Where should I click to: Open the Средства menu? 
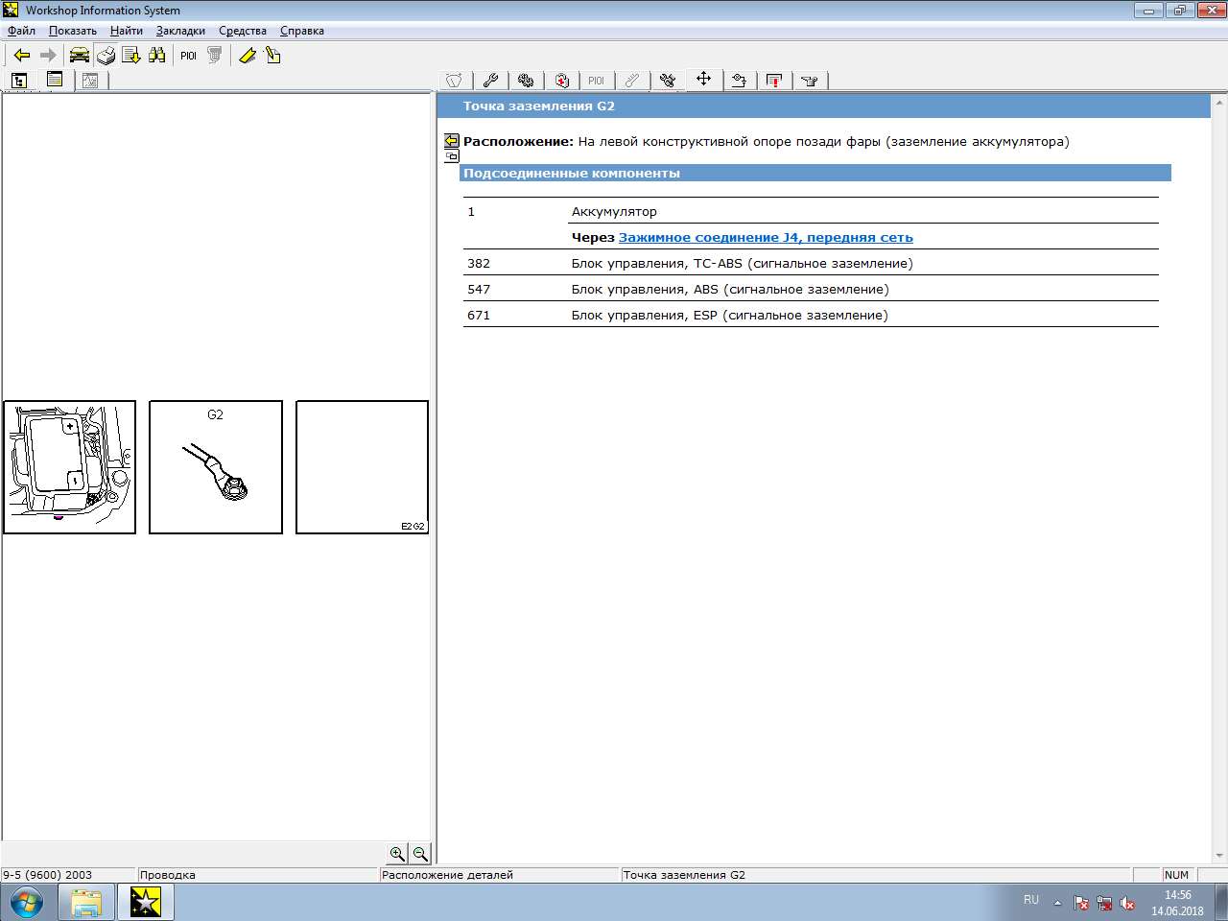[243, 31]
